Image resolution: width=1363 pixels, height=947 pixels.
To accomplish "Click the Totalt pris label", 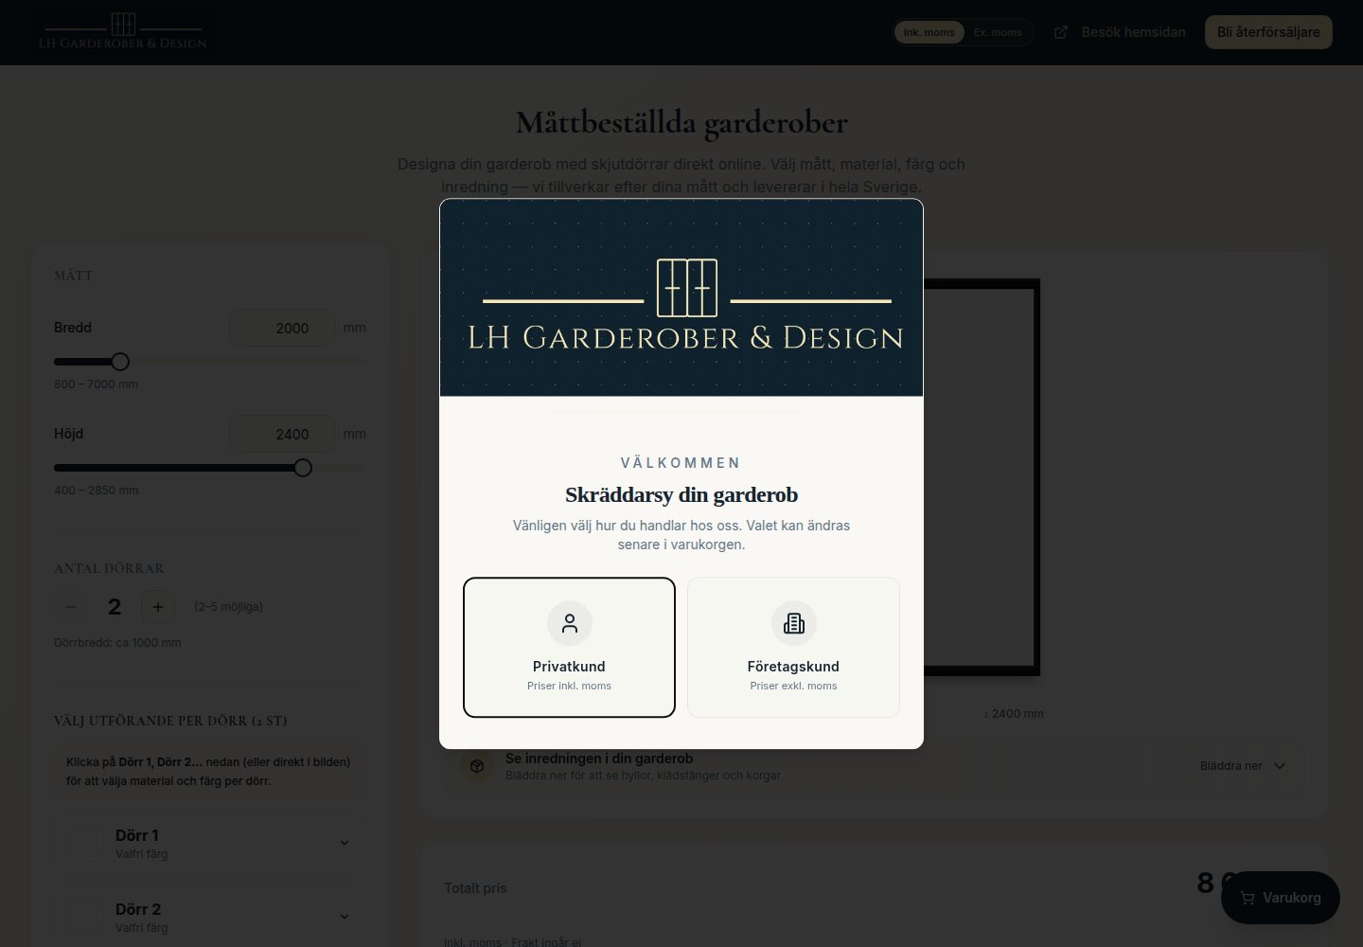I will click(x=475, y=888).
